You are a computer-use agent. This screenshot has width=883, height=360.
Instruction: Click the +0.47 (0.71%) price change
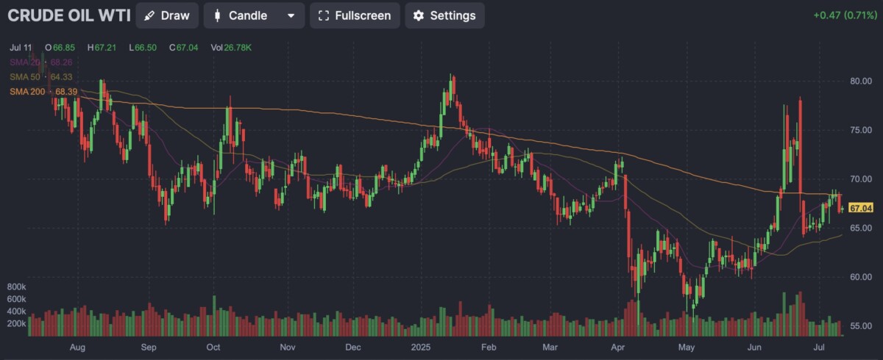coord(845,15)
